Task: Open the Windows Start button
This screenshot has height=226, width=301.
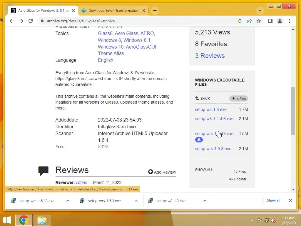Action: (7, 220)
